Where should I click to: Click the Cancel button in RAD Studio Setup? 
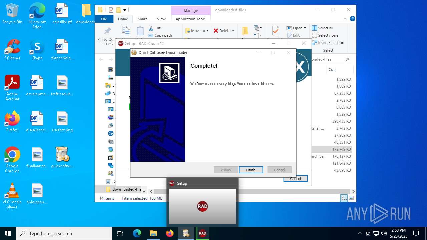(x=295, y=179)
